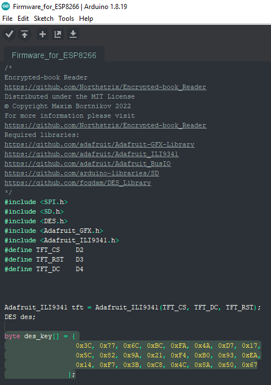
Task: Place cursor on the DES des; line
Action: click(x=20, y=317)
